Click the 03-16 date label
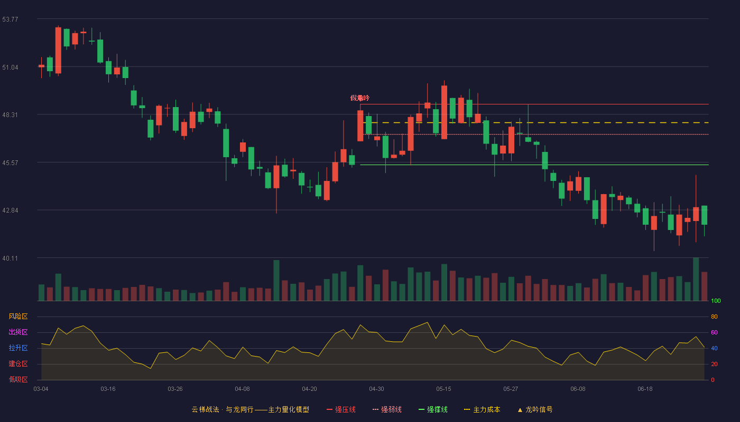This screenshot has width=740, height=422. (x=108, y=389)
